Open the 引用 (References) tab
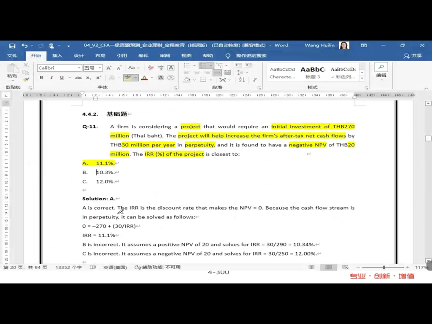This screenshot has width=432, height=324. click(x=121, y=56)
